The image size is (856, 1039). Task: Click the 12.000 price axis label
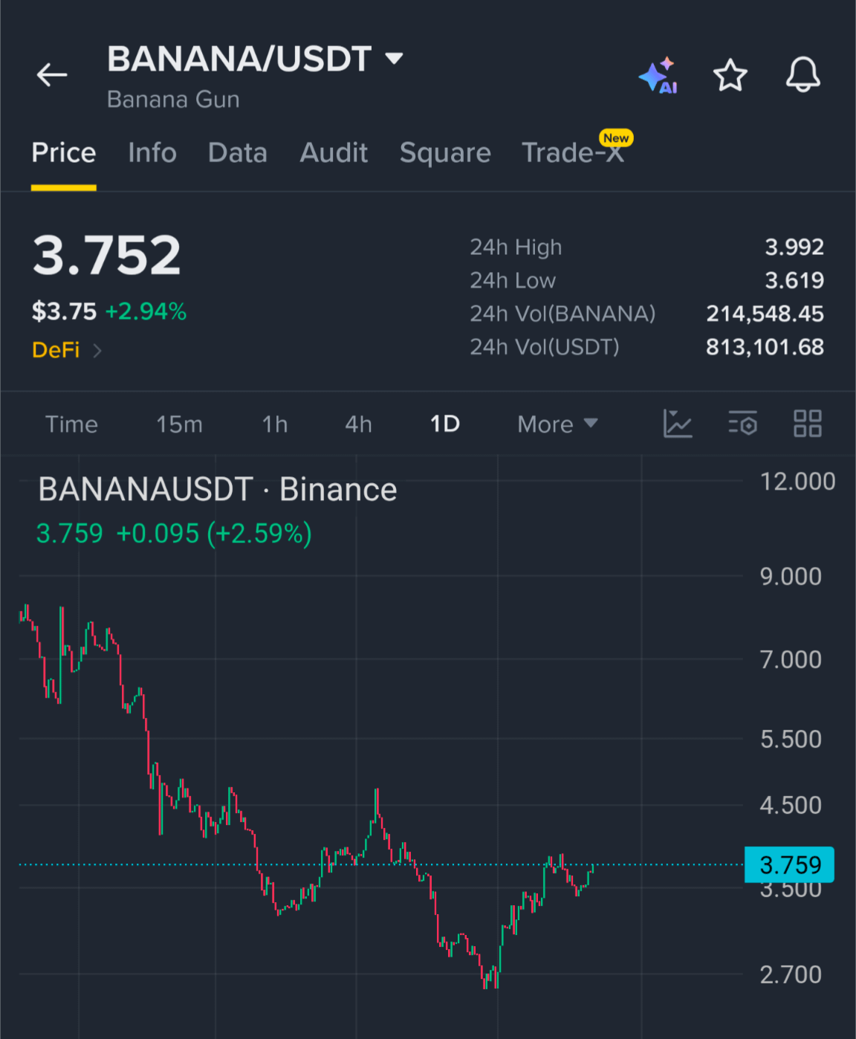click(x=797, y=482)
